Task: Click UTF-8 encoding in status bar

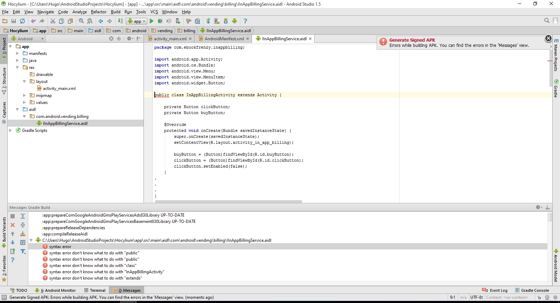Action: pyautogui.click(x=476, y=297)
